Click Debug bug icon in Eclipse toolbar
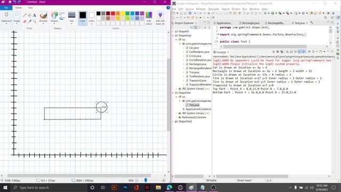Screen dimensions: 341x192 point(265,13)
